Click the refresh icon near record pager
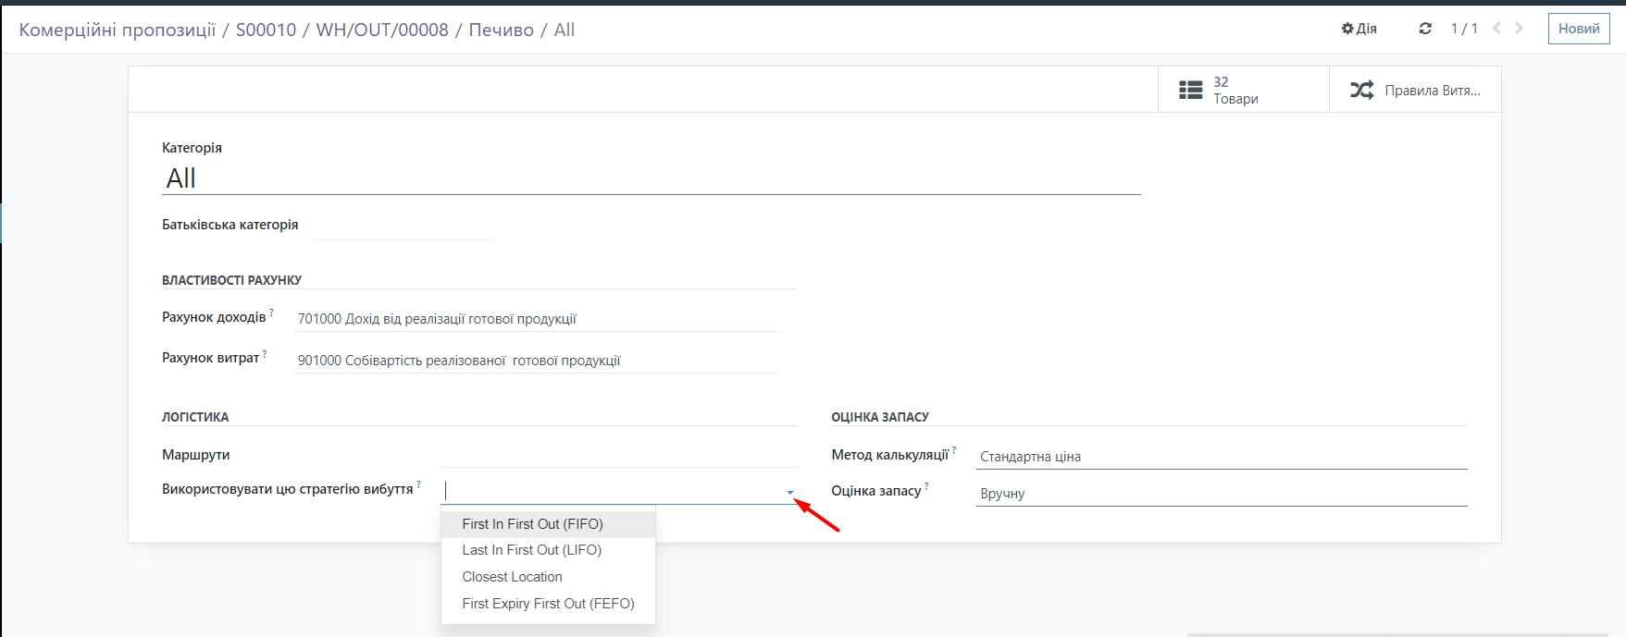Image resolution: width=1626 pixels, height=637 pixels. pyautogui.click(x=1425, y=29)
